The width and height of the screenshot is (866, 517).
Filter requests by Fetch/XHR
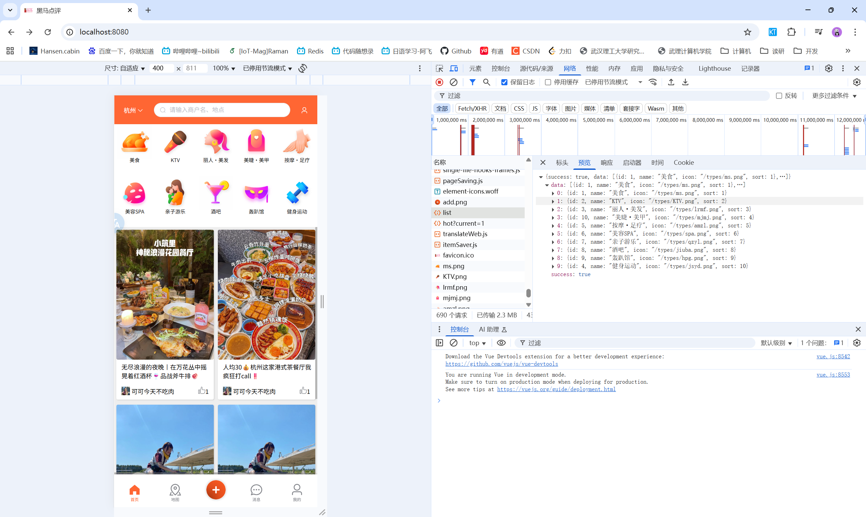point(472,108)
